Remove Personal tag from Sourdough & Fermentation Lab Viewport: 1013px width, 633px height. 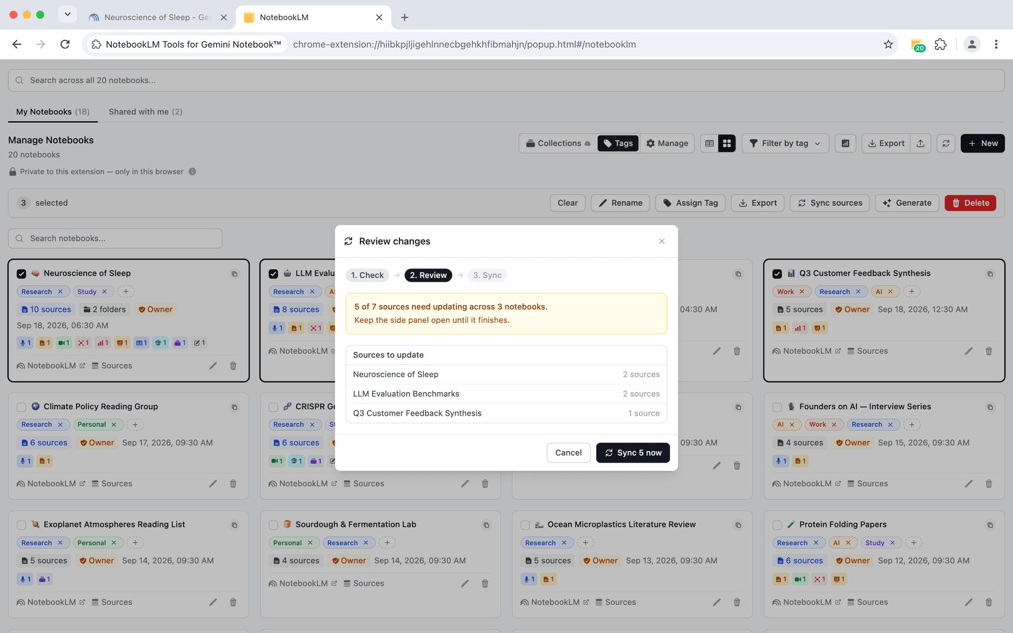pos(310,543)
